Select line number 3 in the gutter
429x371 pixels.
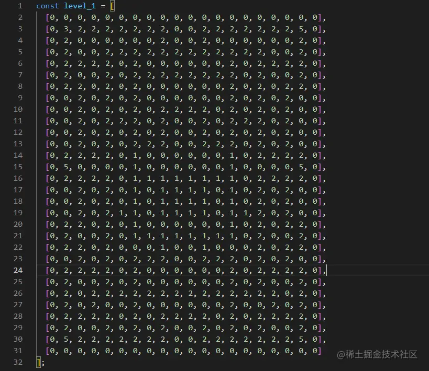(20, 29)
